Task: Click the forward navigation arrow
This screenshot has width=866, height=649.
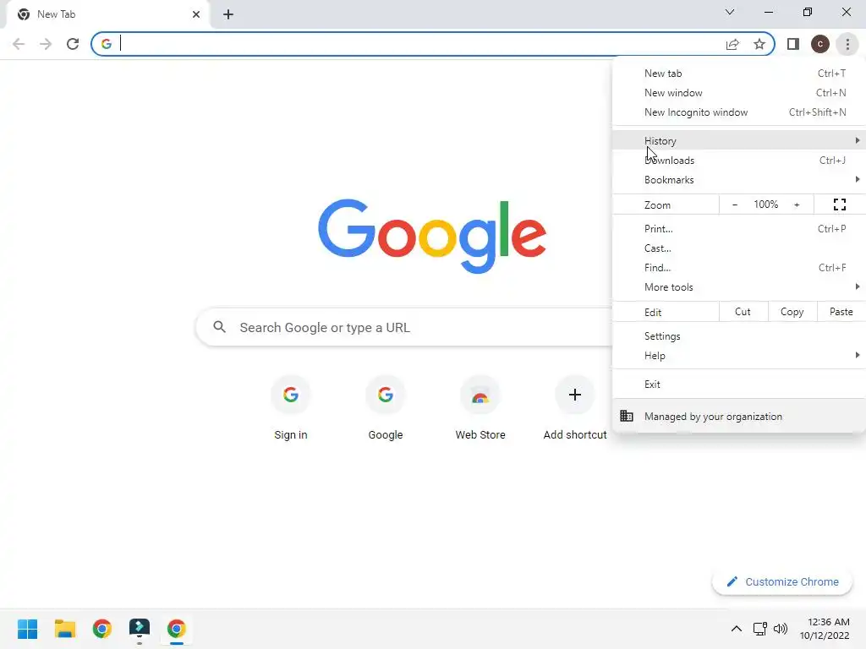Action: [x=46, y=44]
